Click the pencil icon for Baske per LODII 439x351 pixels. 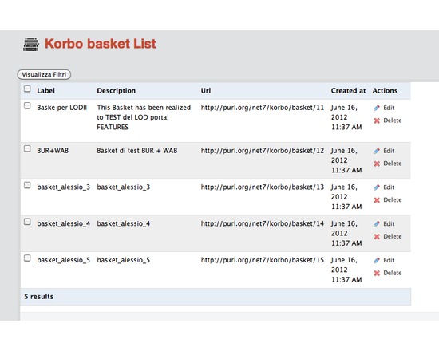click(x=377, y=108)
